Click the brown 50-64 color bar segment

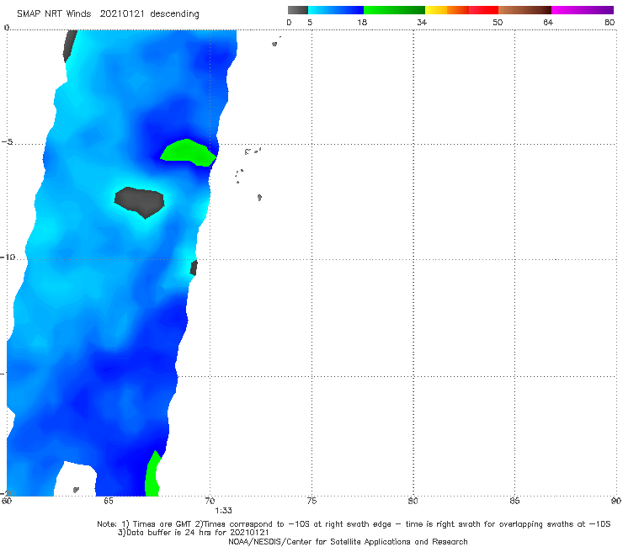pyautogui.click(x=524, y=10)
